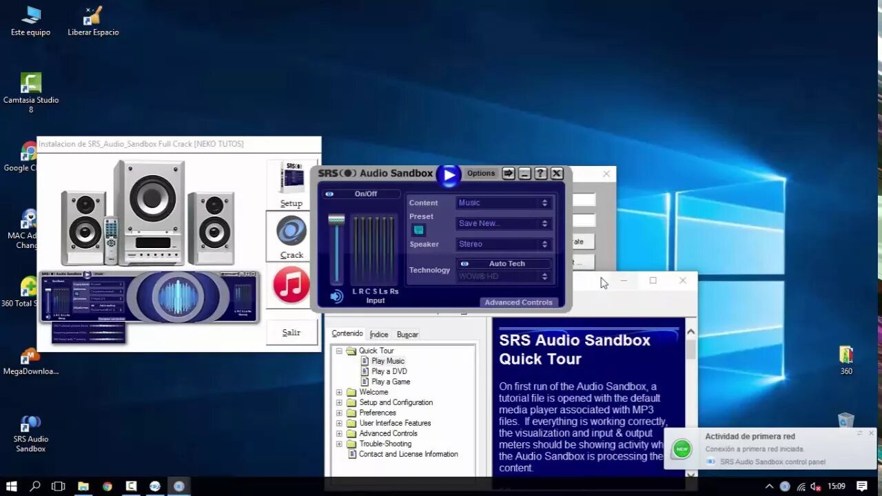Viewport: 882px width, 496px height.
Task: Open the Contact and License Information topic
Action: point(408,454)
